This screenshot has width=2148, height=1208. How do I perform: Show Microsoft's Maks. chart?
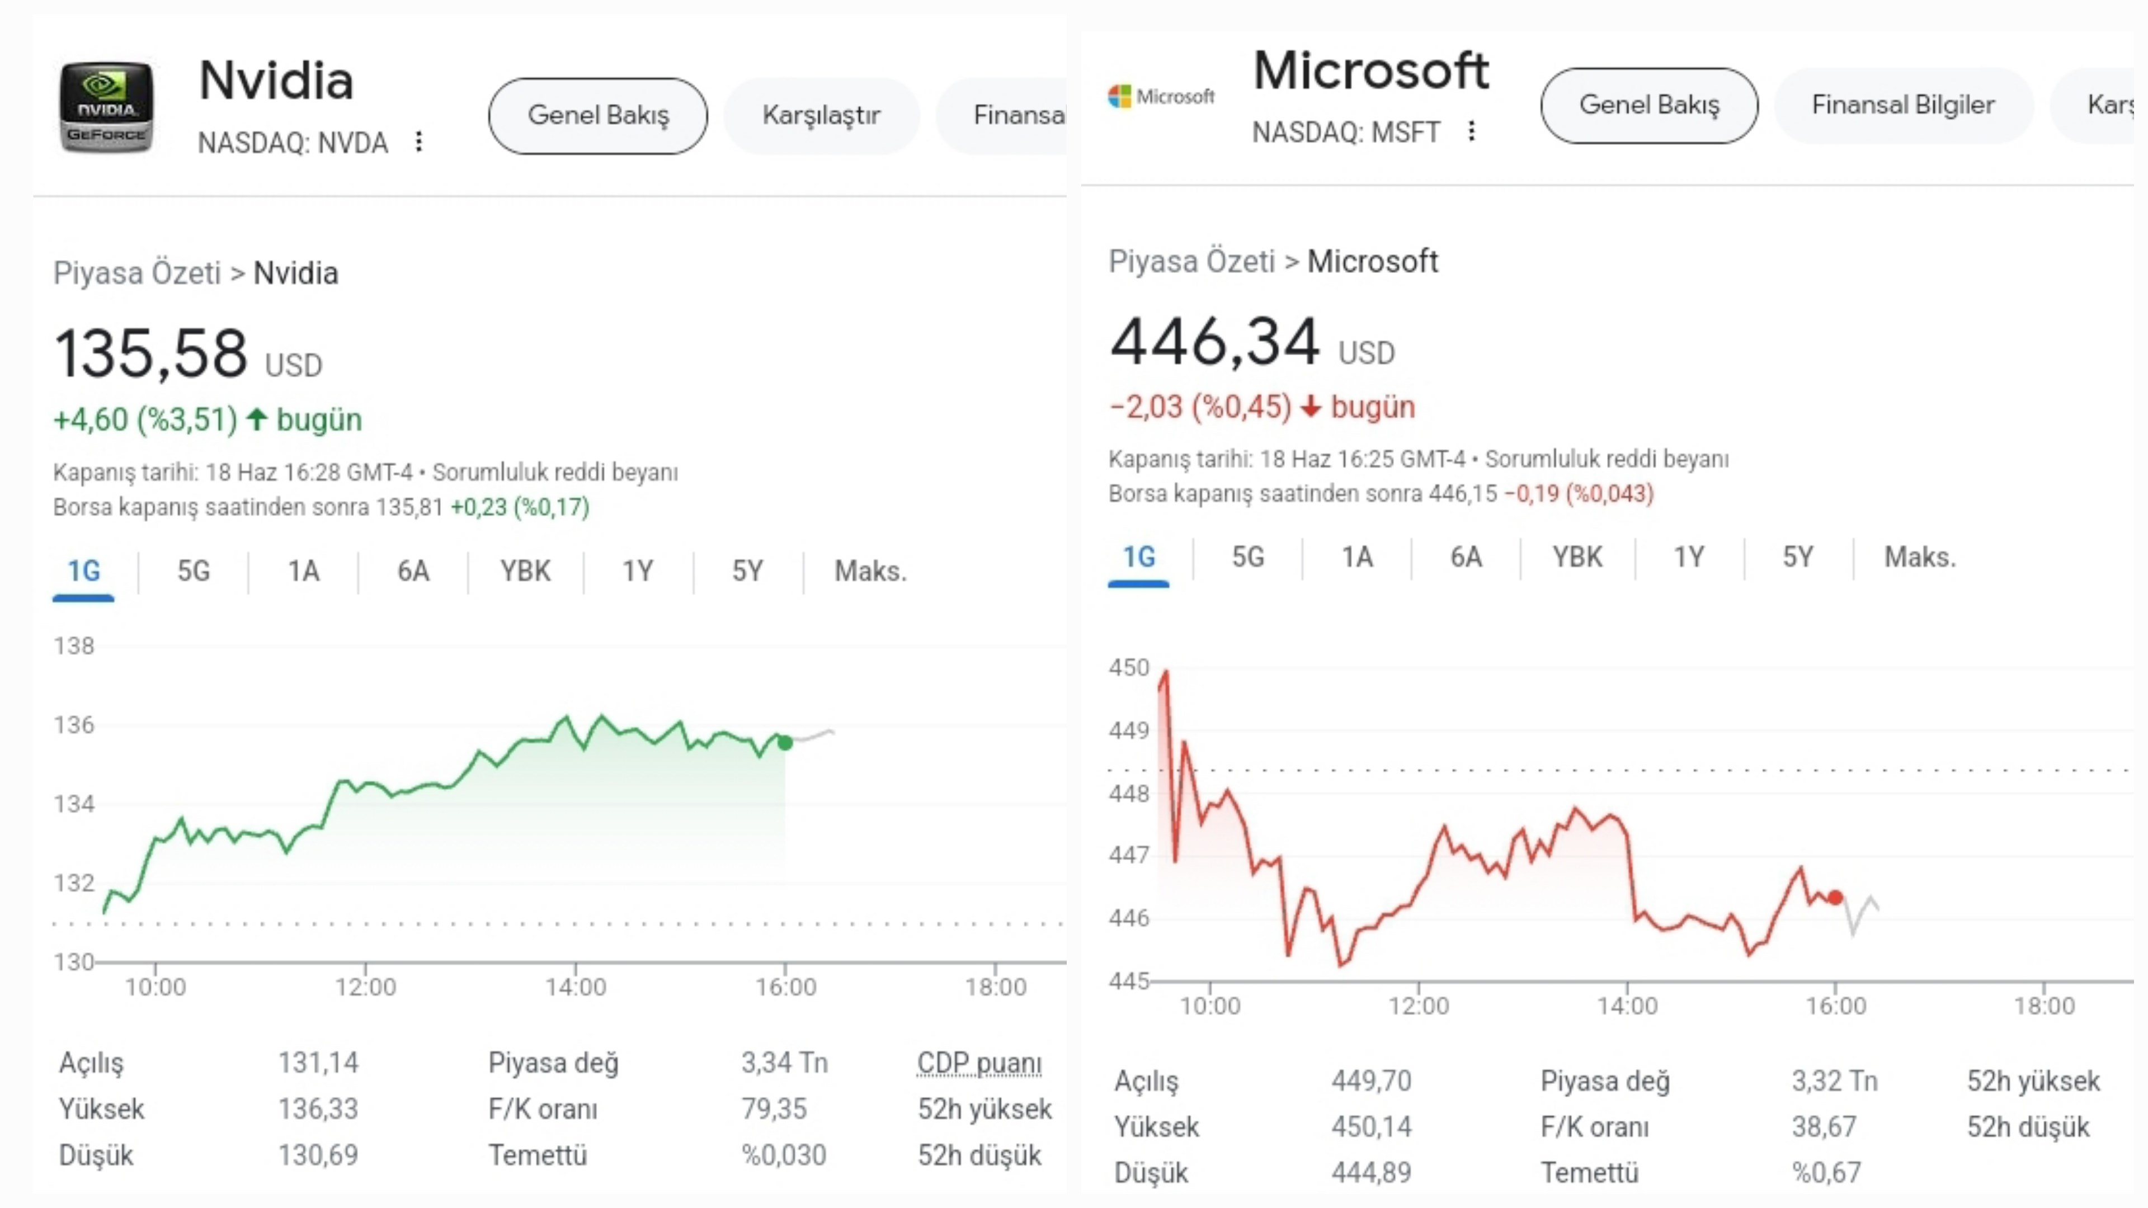pyautogui.click(x=1920, y=558)
